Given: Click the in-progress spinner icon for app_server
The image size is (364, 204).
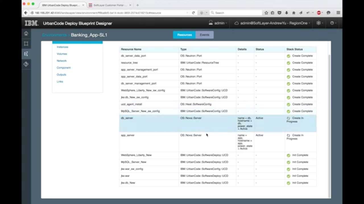Looking at the screenshot, I should click(288, 135).
